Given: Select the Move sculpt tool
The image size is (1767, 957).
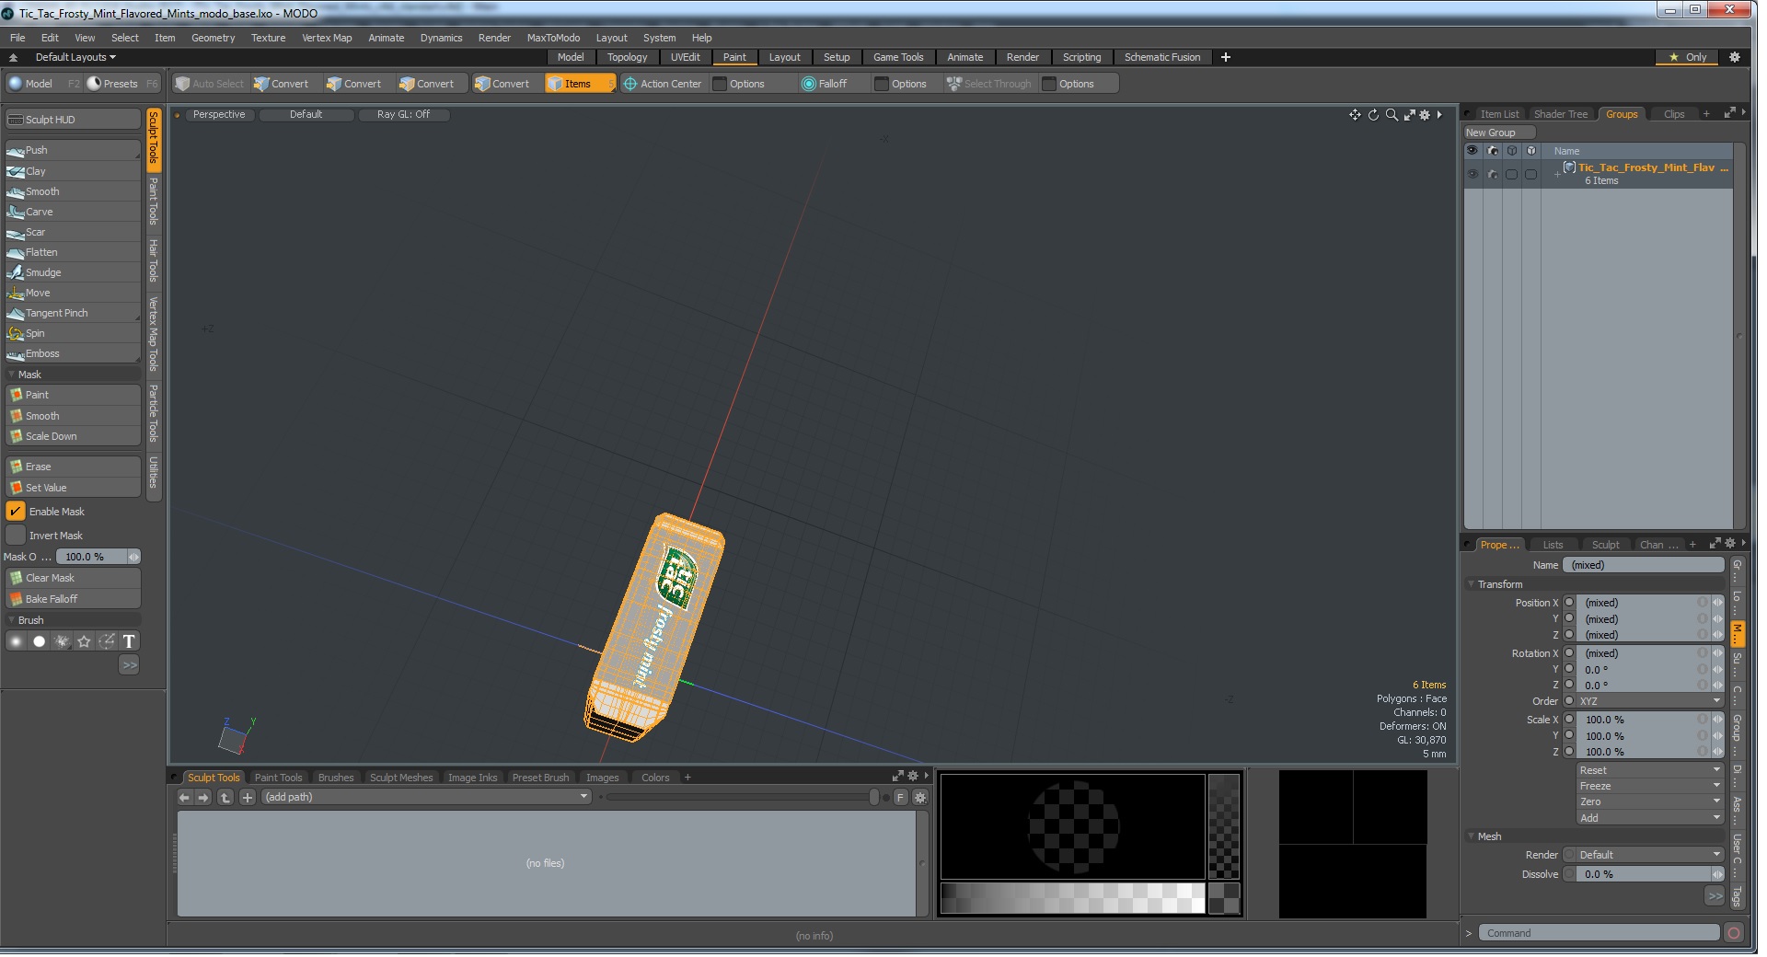Looking at the screenshot, I should tap(73, 293).
